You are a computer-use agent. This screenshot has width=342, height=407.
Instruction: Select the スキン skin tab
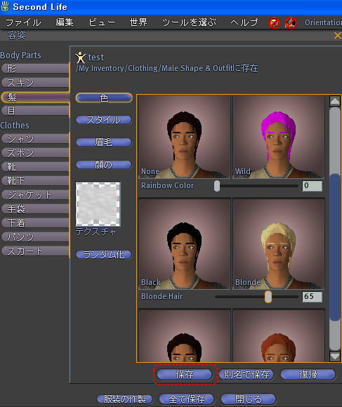click(x=35, y=83)
